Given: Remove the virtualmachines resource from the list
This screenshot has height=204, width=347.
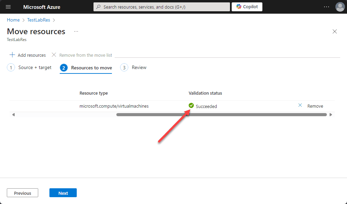Looking at the screenshot, I should [310, 106].
